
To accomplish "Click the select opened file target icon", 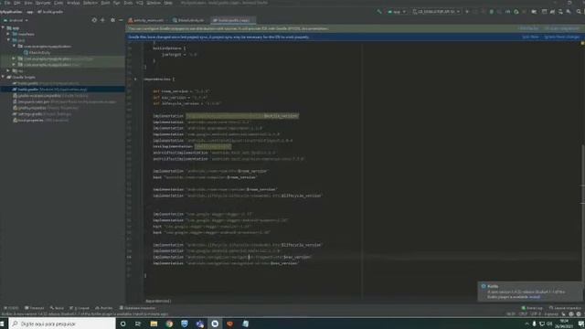I will tap(94, 20).
